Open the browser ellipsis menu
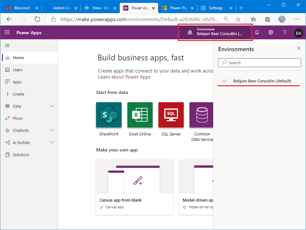The width and height of the screenshot is (306, 230). [x=297, y=19]
